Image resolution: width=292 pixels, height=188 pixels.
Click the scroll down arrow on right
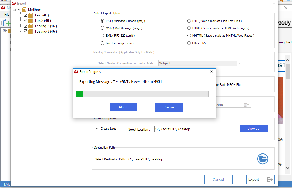click(287, 168)
